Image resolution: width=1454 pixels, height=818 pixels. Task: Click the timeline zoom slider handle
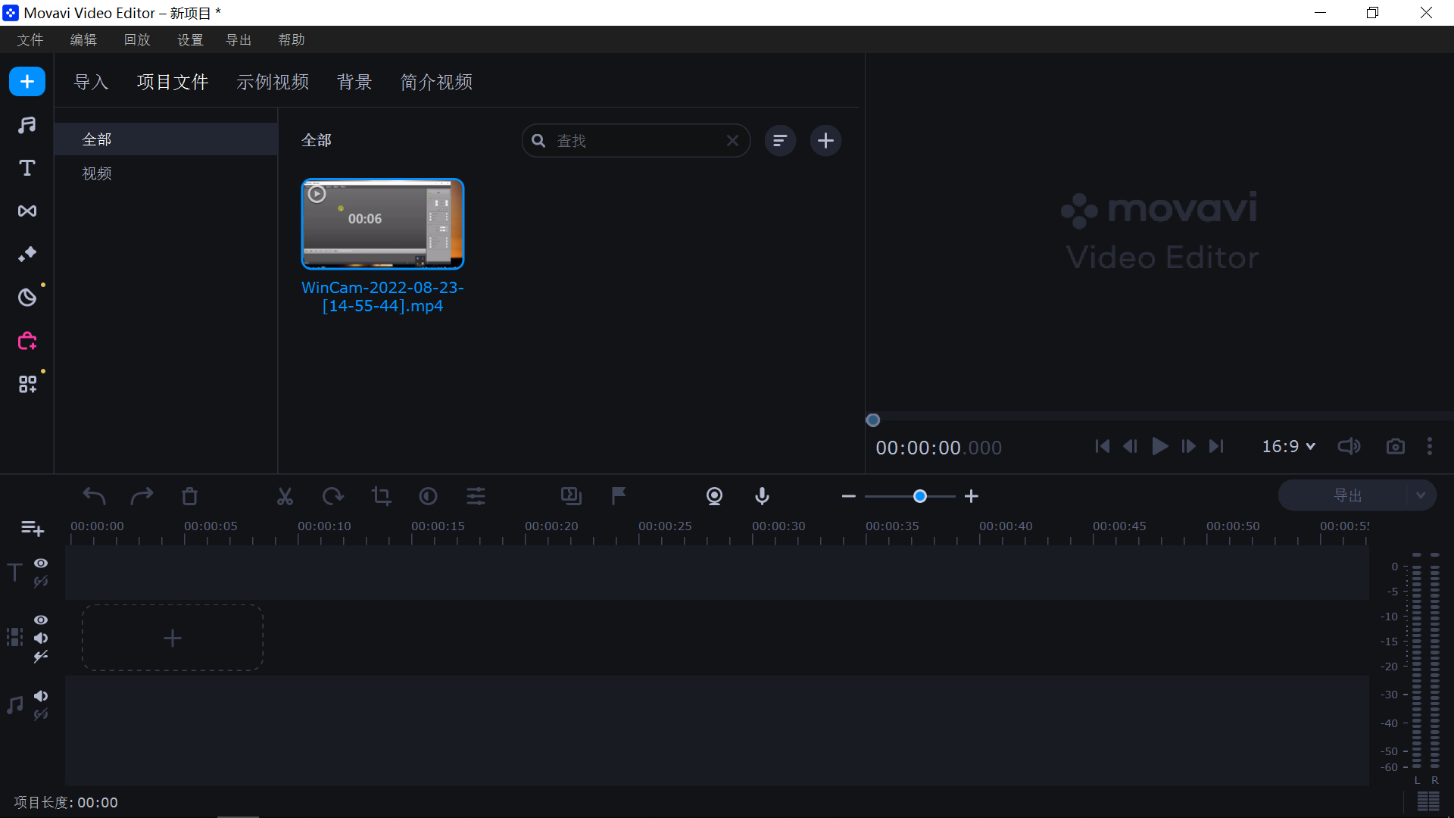point(920,496)
